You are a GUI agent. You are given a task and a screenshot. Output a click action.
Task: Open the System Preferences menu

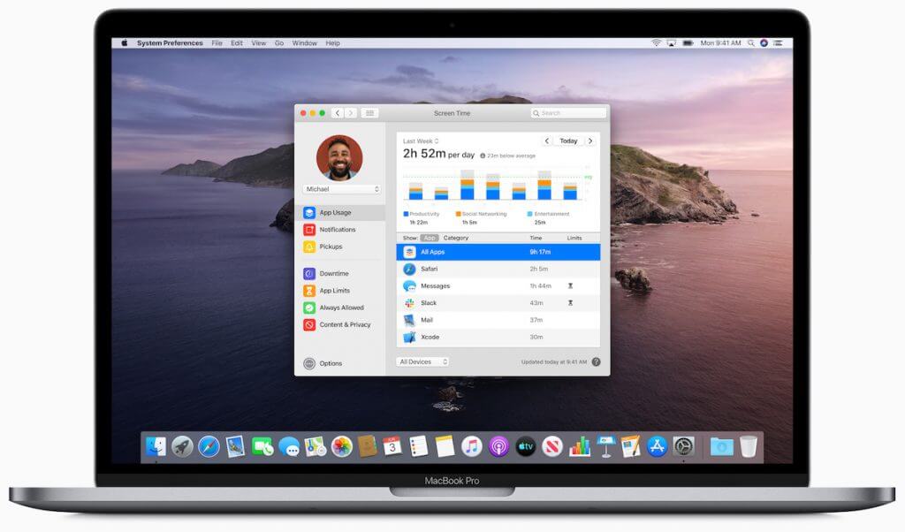point(170,43)
